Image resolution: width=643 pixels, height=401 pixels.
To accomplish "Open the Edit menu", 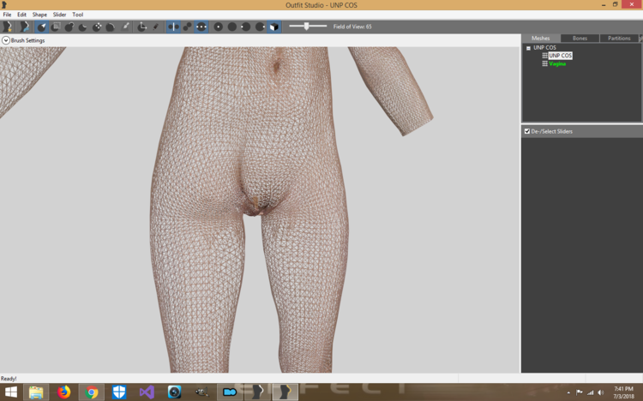I will coord(21,15).
